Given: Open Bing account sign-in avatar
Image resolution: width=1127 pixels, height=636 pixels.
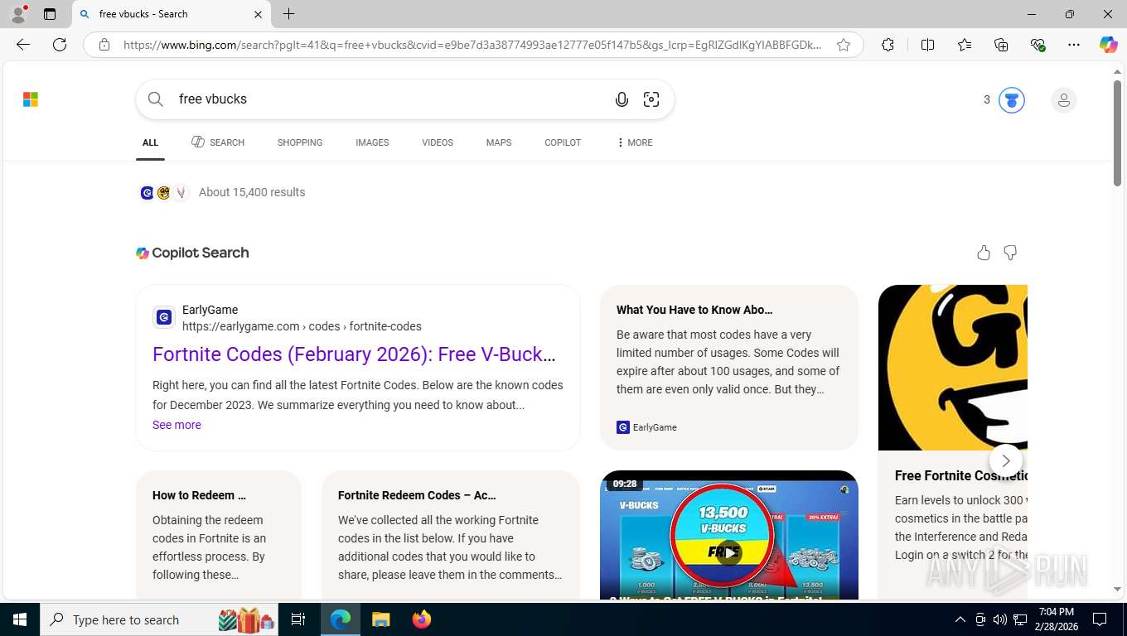Looking at the screenshot, I should [1064, 100].
